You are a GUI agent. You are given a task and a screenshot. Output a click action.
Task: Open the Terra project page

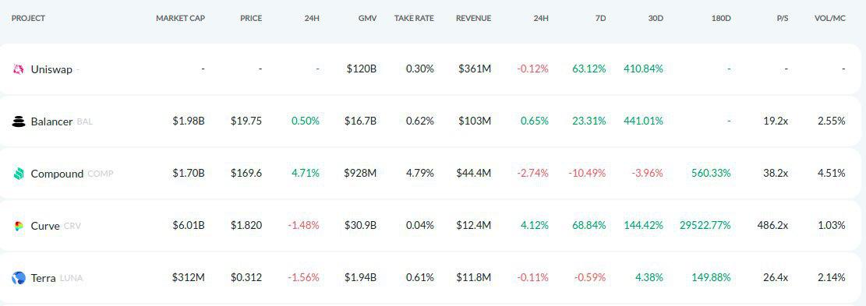tap(43, 278)
